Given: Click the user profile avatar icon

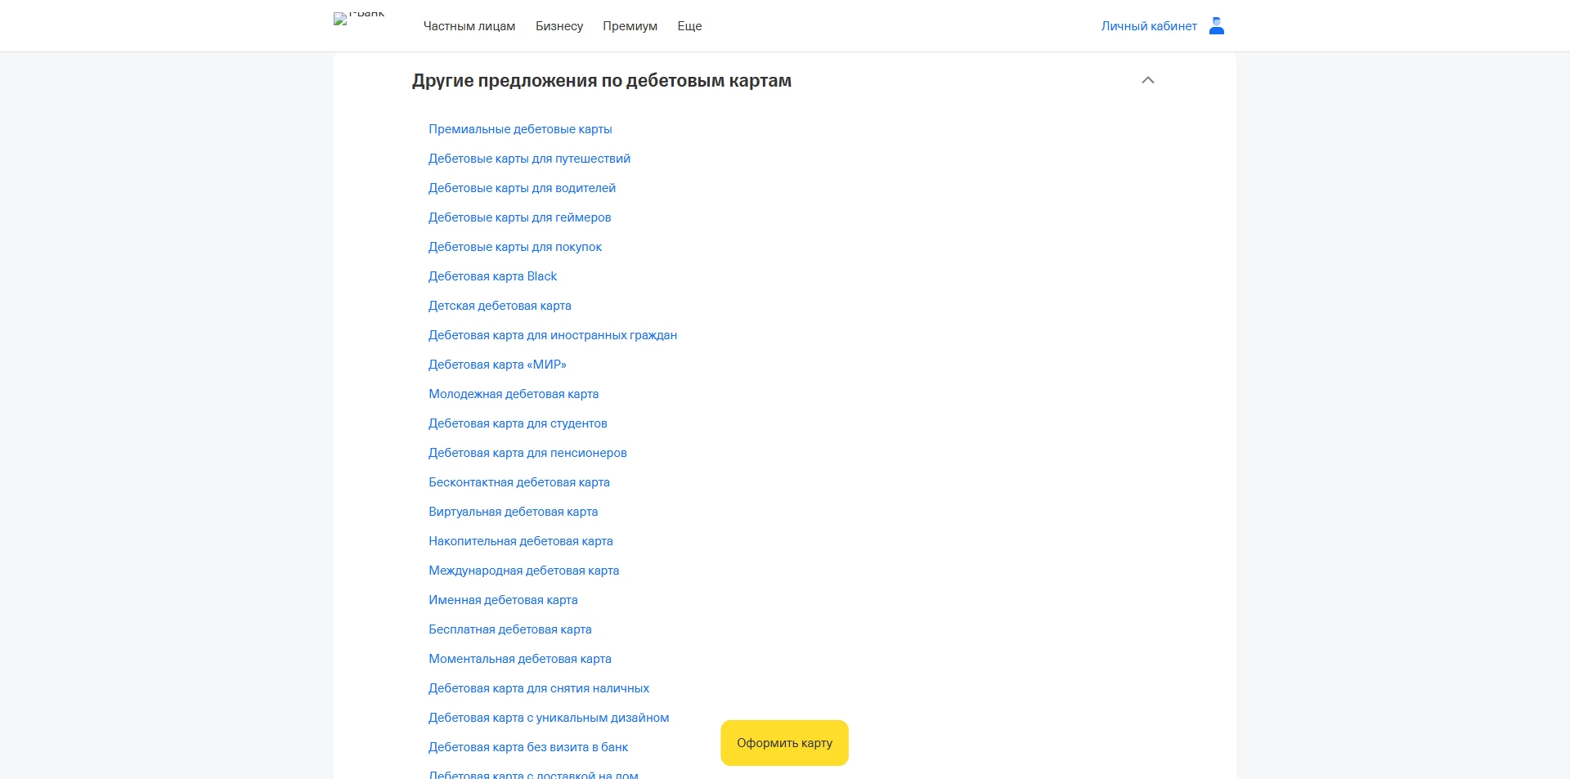Looking at the screenshot, I should pos(1216,26).
